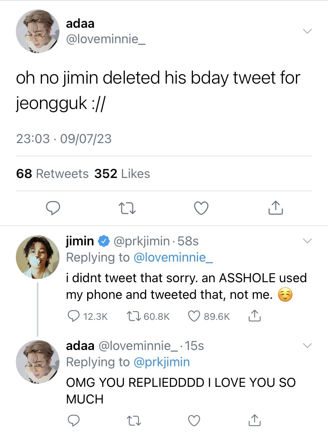Reply to the main adaa tweet
This screenshot has width=328, height=434.
(53, 208)
